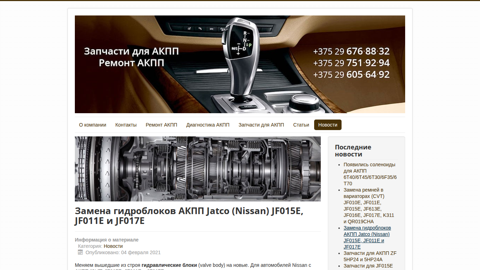Open the Новости category link
480x270 pixels.
click(x=113, y=246)
